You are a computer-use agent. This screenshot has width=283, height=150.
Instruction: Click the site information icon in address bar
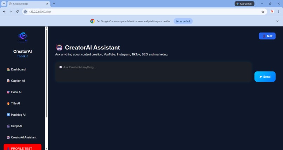pos(25,12)
